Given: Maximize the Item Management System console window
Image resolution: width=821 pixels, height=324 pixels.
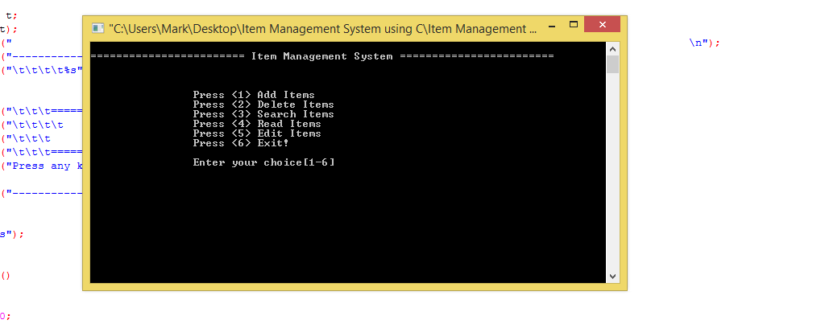Looking at the screenshot, I should click(574, 25).
